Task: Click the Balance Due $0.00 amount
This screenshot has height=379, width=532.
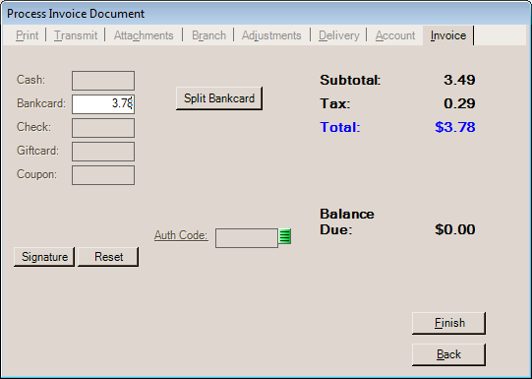Action: coord(455,229)
